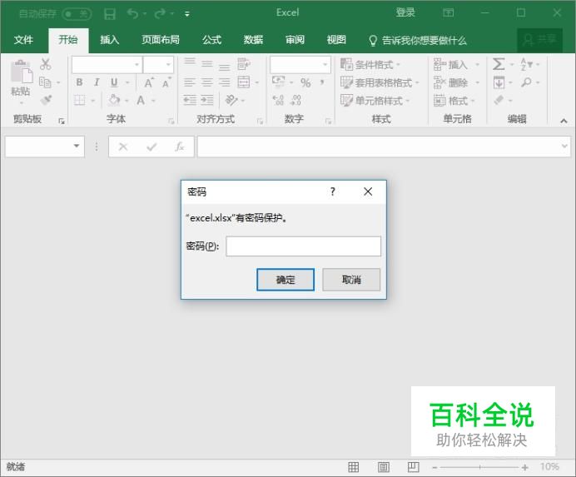Open the 格式 cells dropdown

tap(454, 101)
